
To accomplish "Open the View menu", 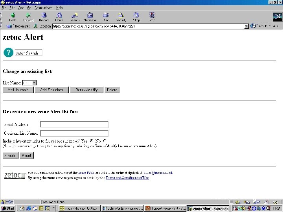I will pos(21,8).
